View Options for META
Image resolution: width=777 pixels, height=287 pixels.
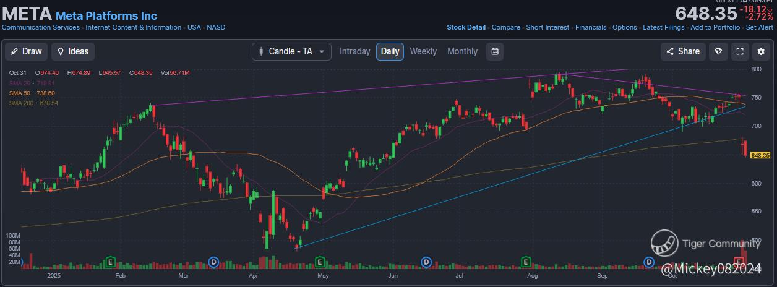point(625,27)
